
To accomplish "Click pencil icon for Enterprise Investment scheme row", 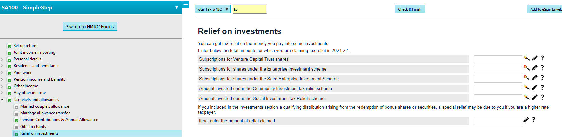I will click(x=535, y=68).
